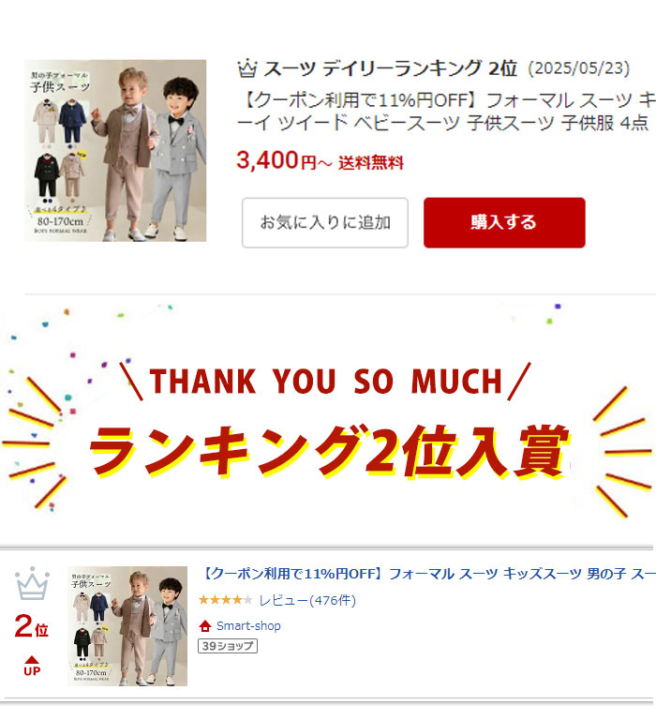Click the 送料無料 free shipping label
Screen dimensions: 656x720
pyautogui.click(x=371, y=162)
